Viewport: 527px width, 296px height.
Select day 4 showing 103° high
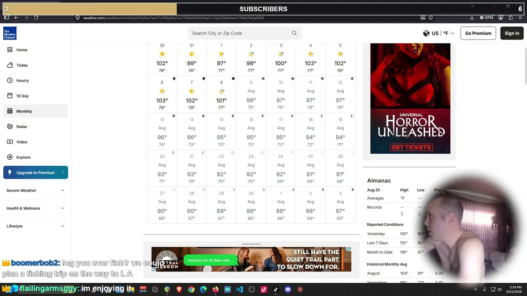(x=310, y=58)
